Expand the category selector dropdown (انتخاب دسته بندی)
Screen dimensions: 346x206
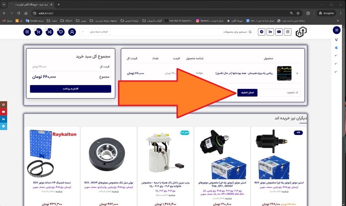point(95,32)
